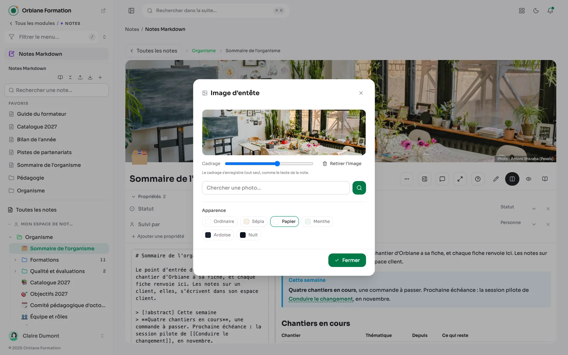This screenshot has width=568, height=355.
Task: Collapse the Propriétés section
Action: click(x=148, y=197)
